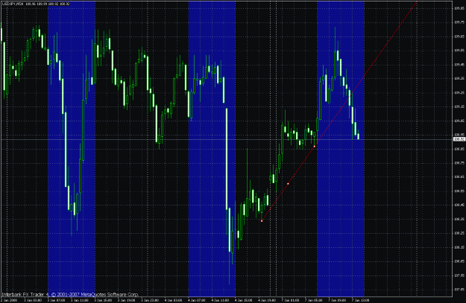The height and width of the screenshot is (303, 466).
Task: Select the trendline's middle anchor point
Action: [x=288, y=184]
